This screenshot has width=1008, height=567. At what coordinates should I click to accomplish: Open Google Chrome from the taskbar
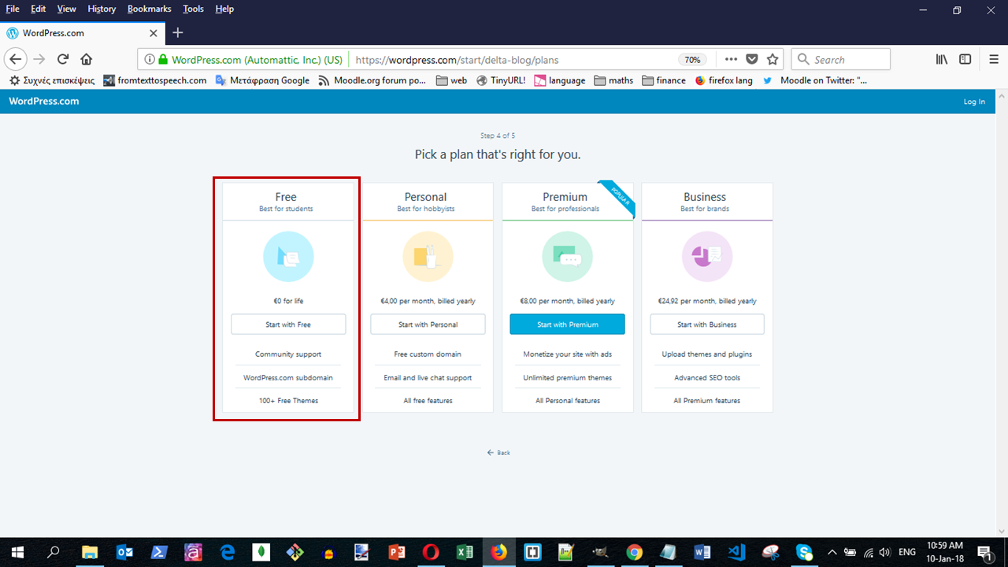635,552
